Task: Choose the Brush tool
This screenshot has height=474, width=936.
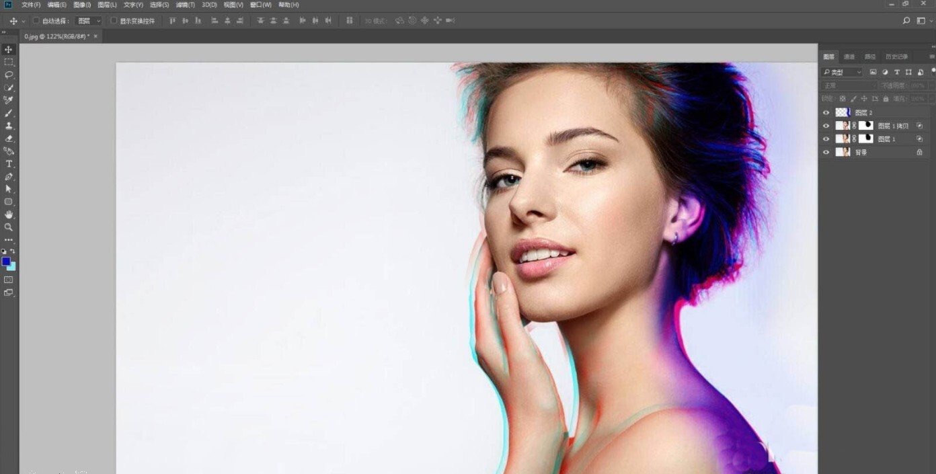Action: (9, 113)
